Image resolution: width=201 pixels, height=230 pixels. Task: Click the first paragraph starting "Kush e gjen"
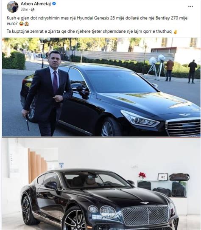(x=97, y=21)
